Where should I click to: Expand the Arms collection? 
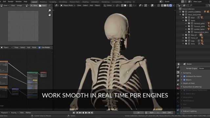tap(183, 44)
